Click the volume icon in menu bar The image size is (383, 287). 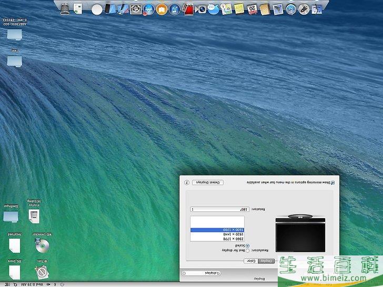(x=48, y=284)
